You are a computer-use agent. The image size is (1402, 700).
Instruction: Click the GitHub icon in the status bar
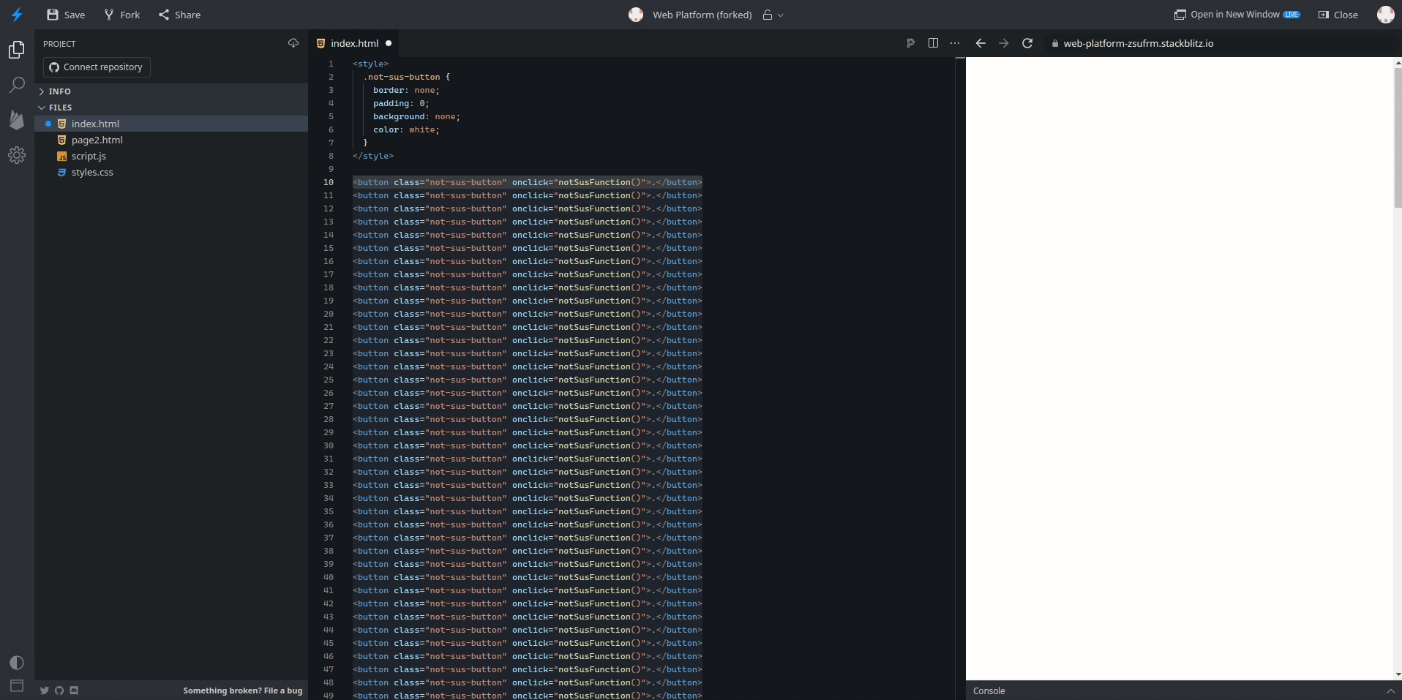click(x=59, y=690)
